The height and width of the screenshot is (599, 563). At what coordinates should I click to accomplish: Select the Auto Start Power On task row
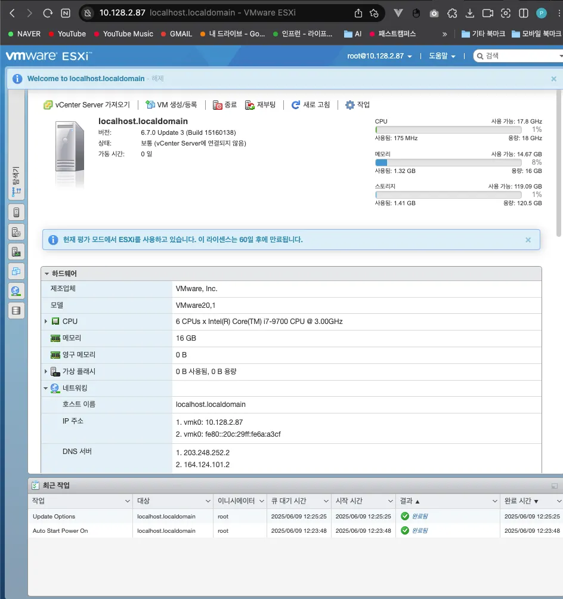295,530
